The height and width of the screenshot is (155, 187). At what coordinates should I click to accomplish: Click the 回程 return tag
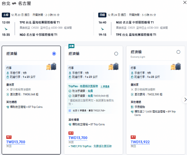(102, 15)
